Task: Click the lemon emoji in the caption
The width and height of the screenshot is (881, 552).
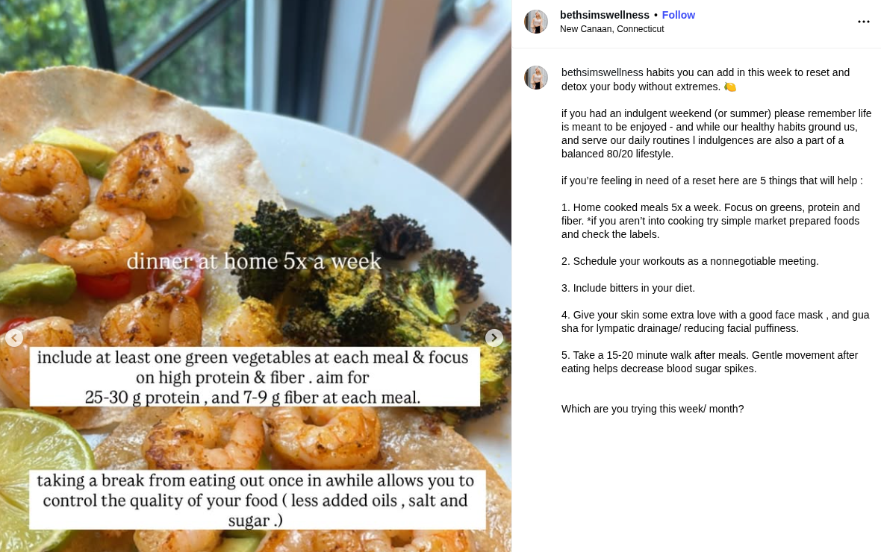Action: pyautogui.click(x=730, y=87)
